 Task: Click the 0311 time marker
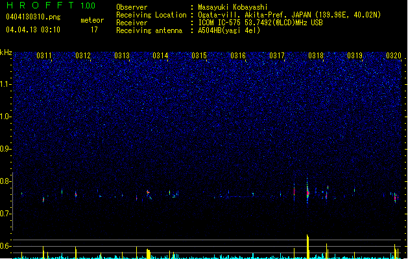(43, 56)
